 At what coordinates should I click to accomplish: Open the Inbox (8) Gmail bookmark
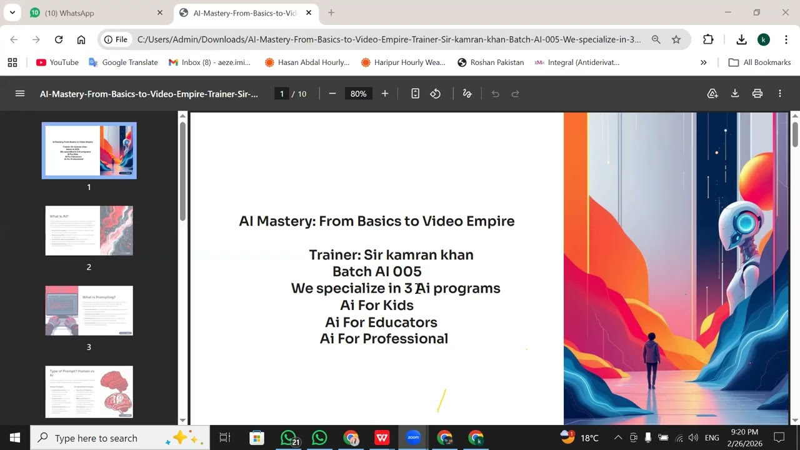209,62
